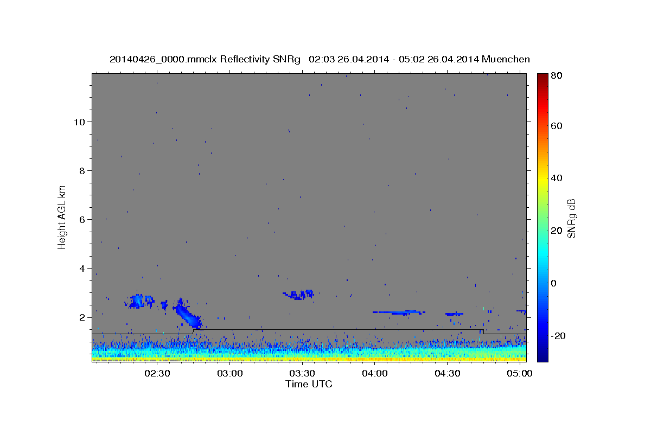Click the height tick label 2

[81, 317]
